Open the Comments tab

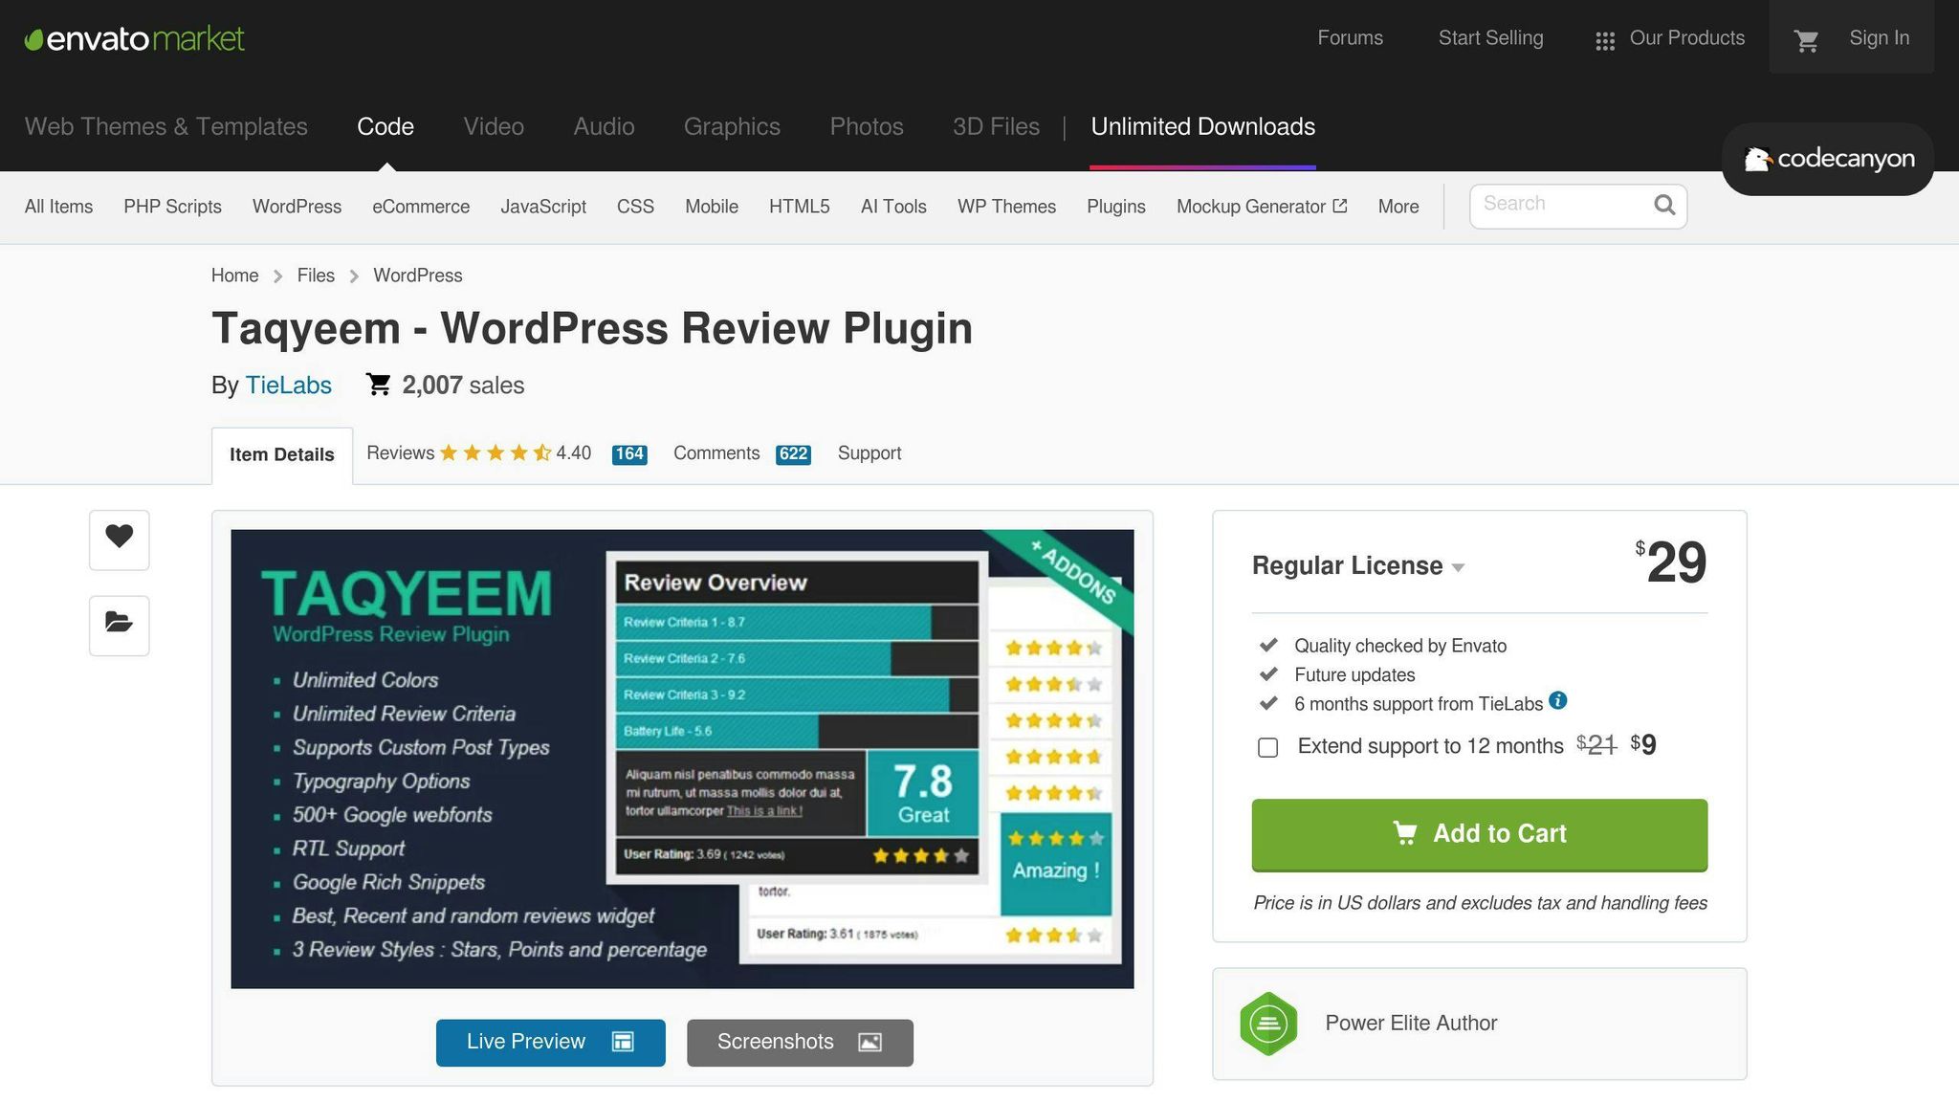(x=716, y=453)
